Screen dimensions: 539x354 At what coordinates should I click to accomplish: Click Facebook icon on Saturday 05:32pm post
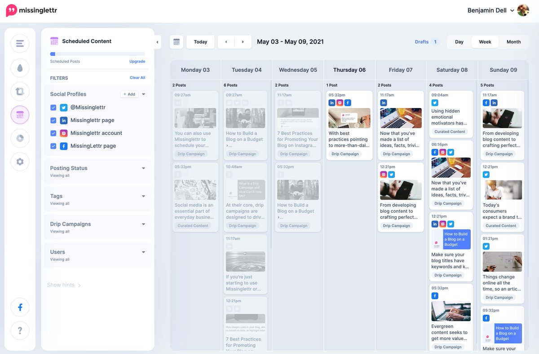point(435,296)
